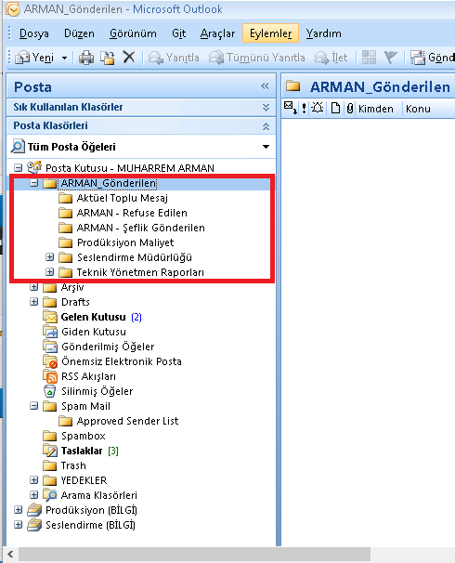The height and width of the screenshot is (563, 455).
Task: Select ARMAN - Şeflik Gönderilen folder
Action: click(x=141, y=228)
